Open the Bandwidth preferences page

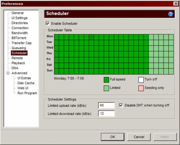[20, 33]
